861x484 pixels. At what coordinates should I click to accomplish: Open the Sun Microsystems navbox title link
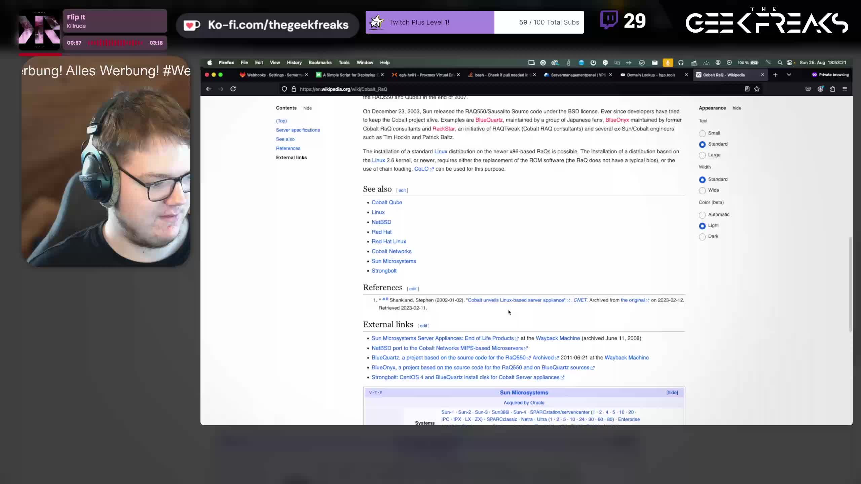(x=524, y=393)
